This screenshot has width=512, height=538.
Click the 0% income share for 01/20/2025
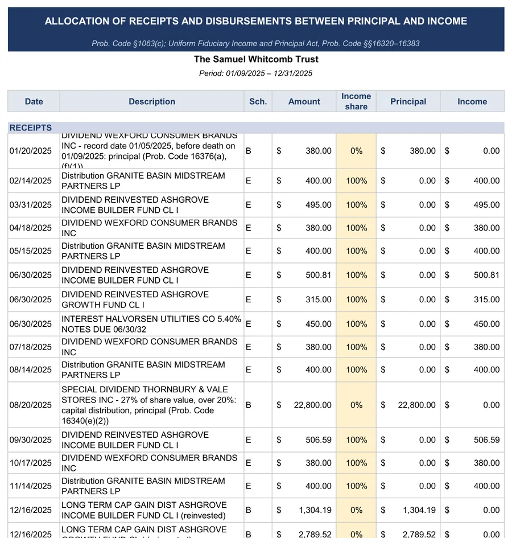point(356,151)
